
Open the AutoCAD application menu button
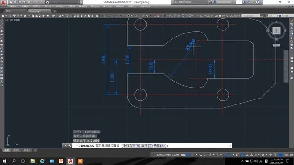tap(3, 3)
